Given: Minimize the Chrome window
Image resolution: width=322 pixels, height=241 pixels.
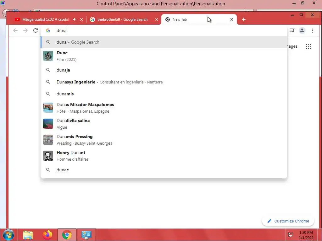Looking at the screenshot, I should tap(292, 15).
